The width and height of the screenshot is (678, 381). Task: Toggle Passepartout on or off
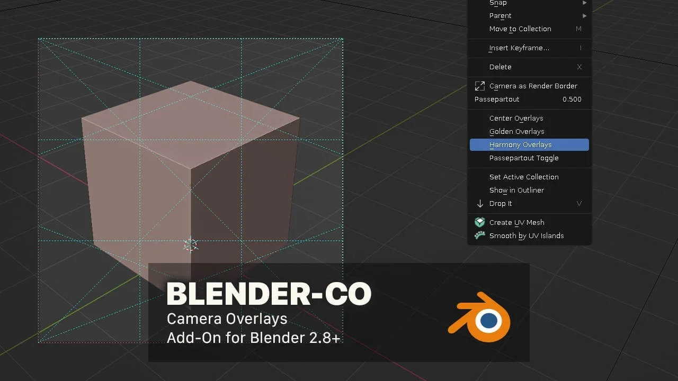pyautogui.click(x=523, y=158)
